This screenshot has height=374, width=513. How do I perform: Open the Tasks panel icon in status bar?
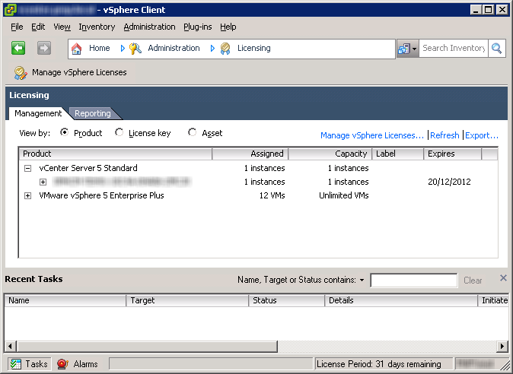click(x=16, y=364)
